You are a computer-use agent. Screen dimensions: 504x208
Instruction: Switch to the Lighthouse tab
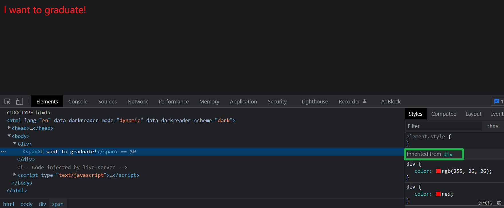click(x=315, y=102)
